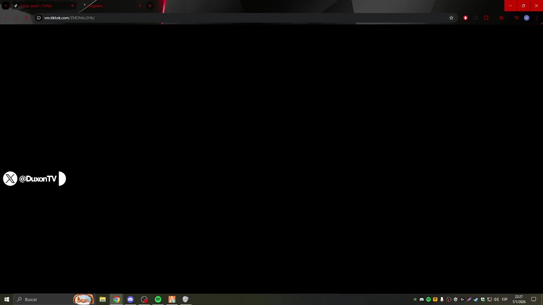Click the purple feather tray icon
543x305 pixels.
469,299
